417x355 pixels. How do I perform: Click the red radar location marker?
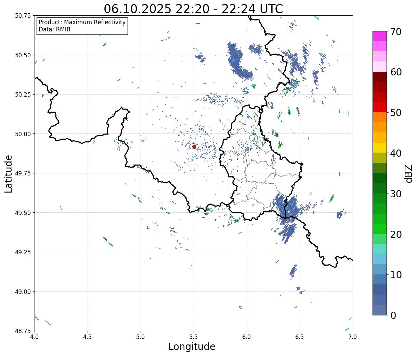tap(194, 146)
